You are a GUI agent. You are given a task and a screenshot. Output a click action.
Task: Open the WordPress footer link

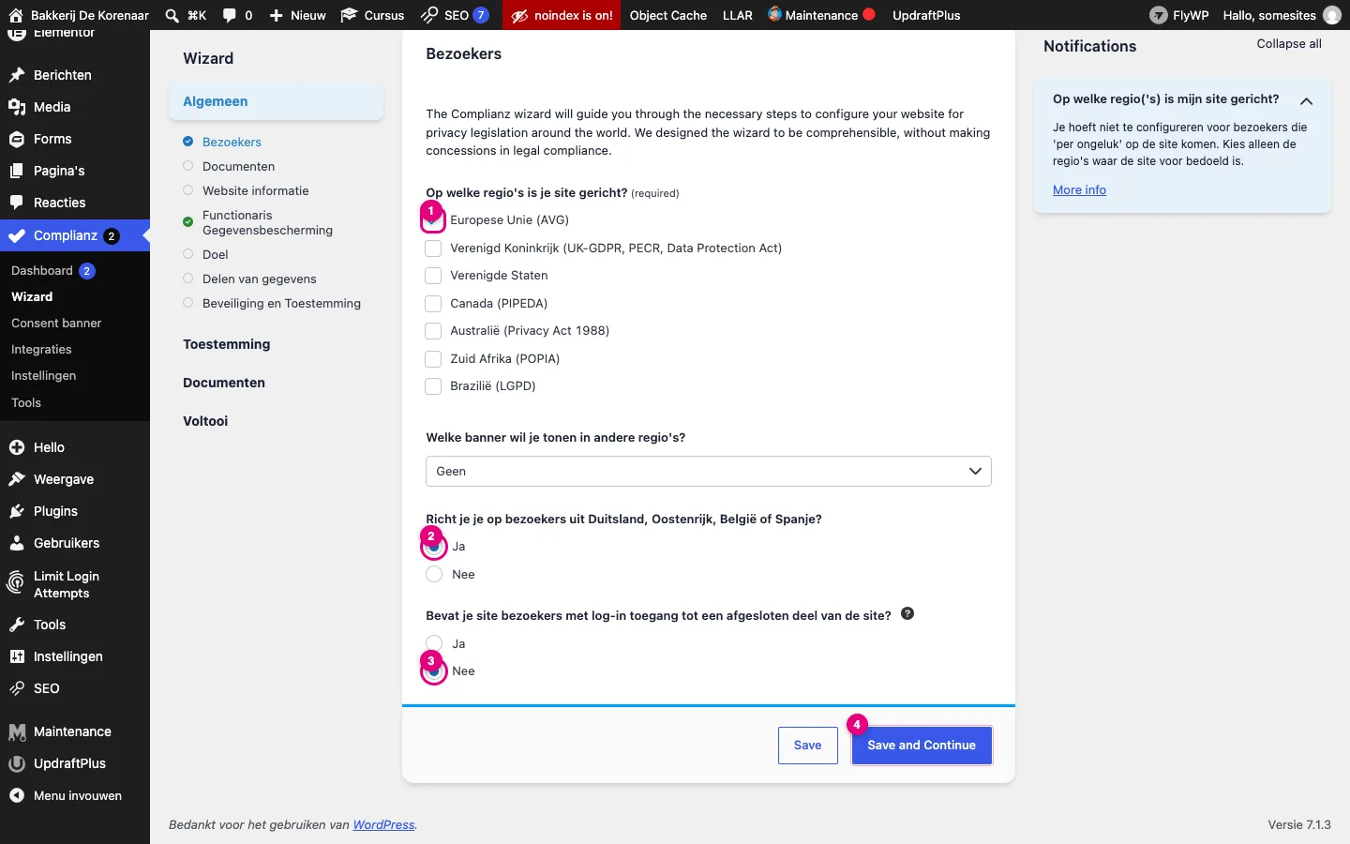point(383,825)
